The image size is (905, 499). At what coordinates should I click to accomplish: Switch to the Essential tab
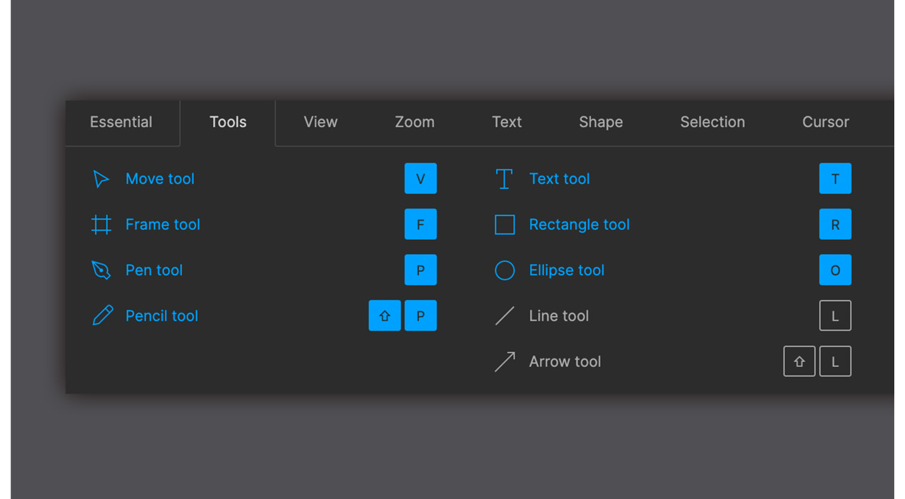[x=121, y=122]
